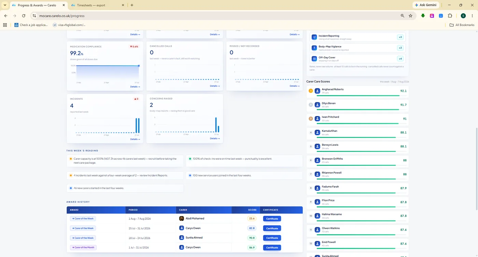Viewport: 478px width, 257px height.
Task: Go back to the previous page
Action: tap(6, 16)
